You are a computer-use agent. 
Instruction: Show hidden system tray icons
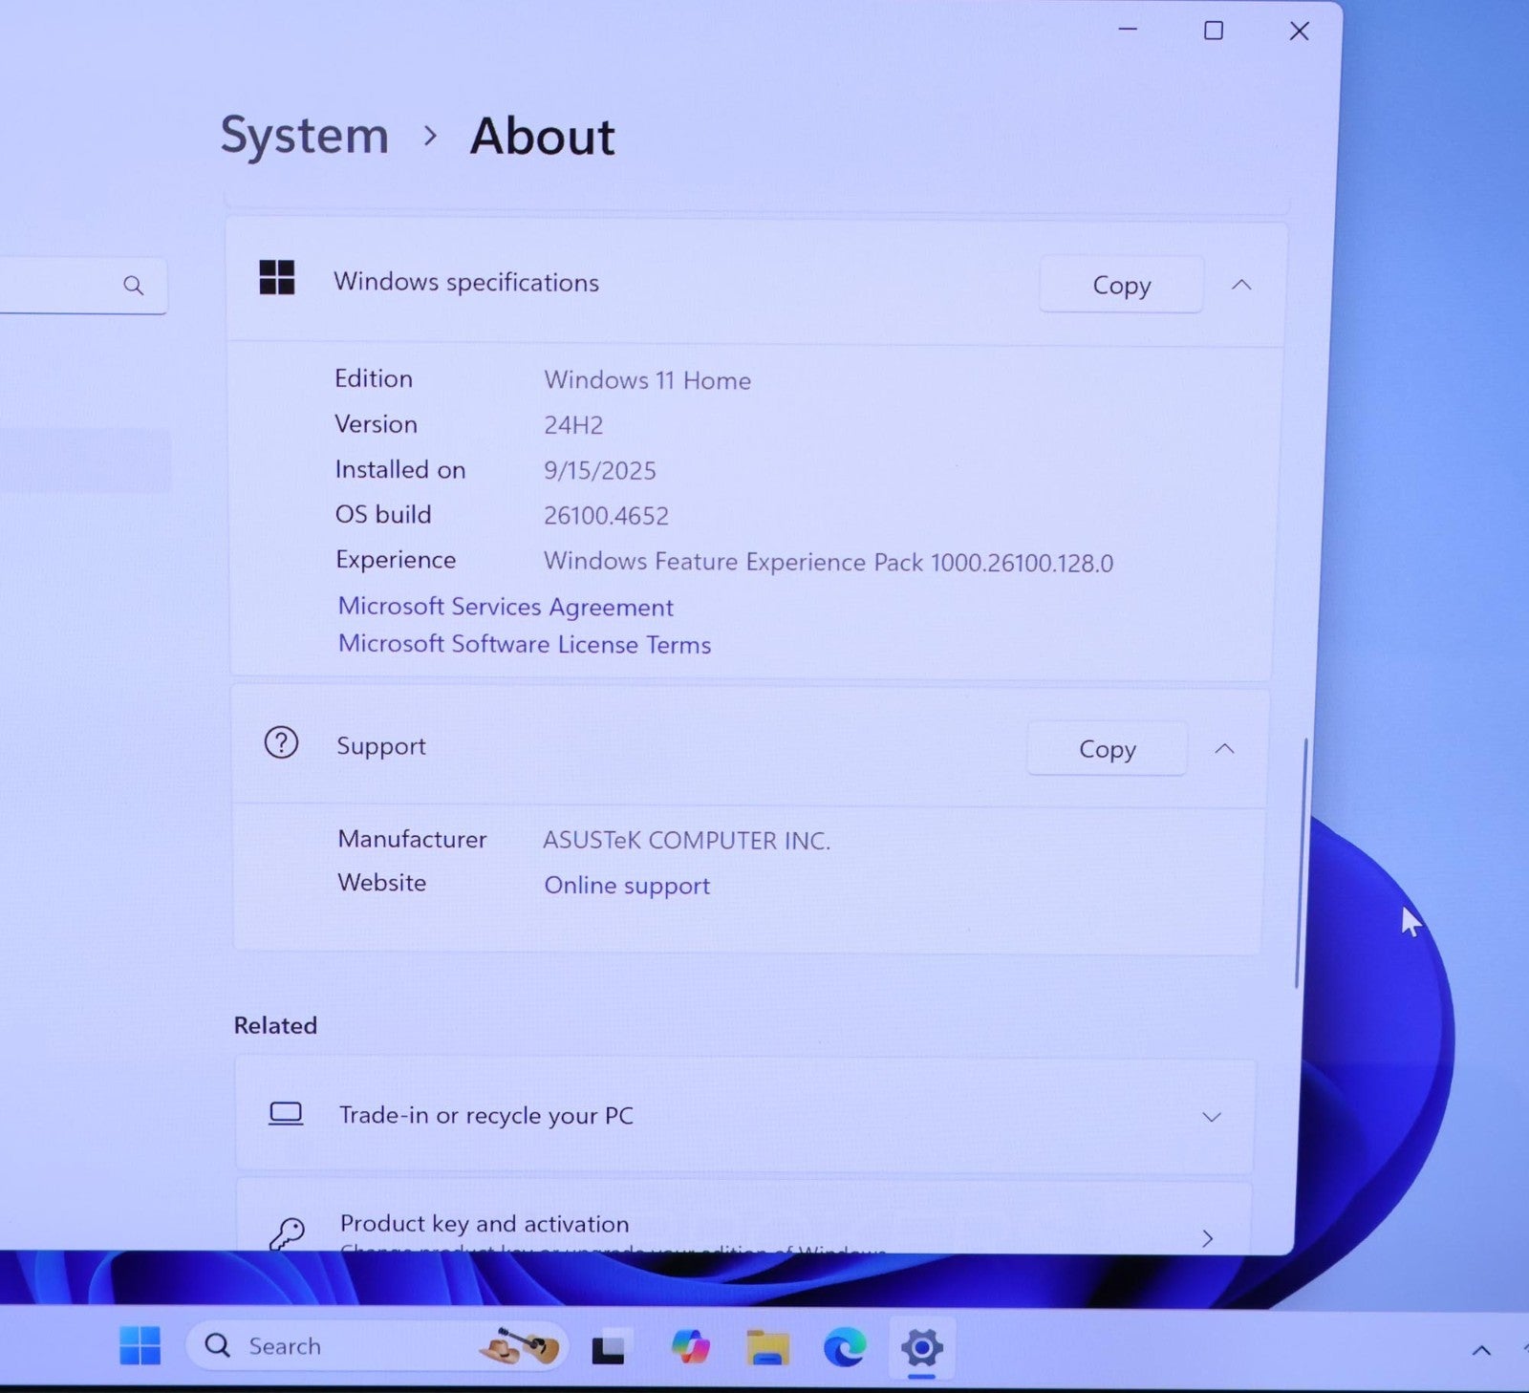(1481, 1350)
